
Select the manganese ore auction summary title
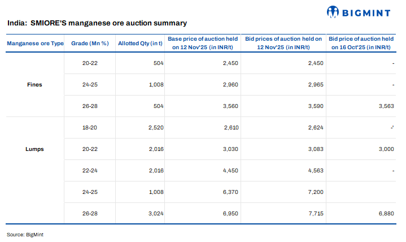click(x=97, y=23)
